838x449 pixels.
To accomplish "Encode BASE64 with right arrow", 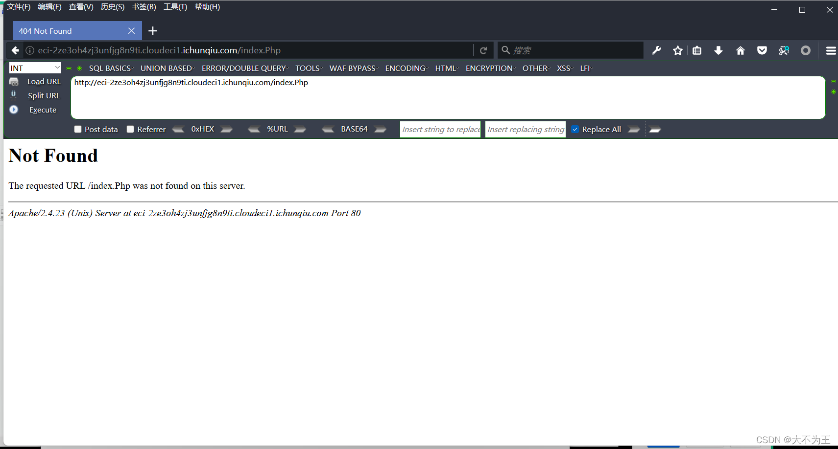I will tap(381, 129).
